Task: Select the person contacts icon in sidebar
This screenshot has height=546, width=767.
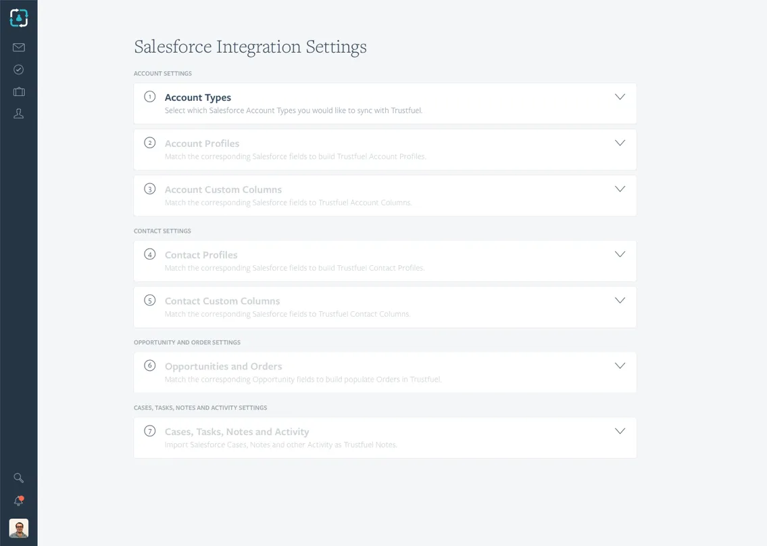Action: coord(18,113)
